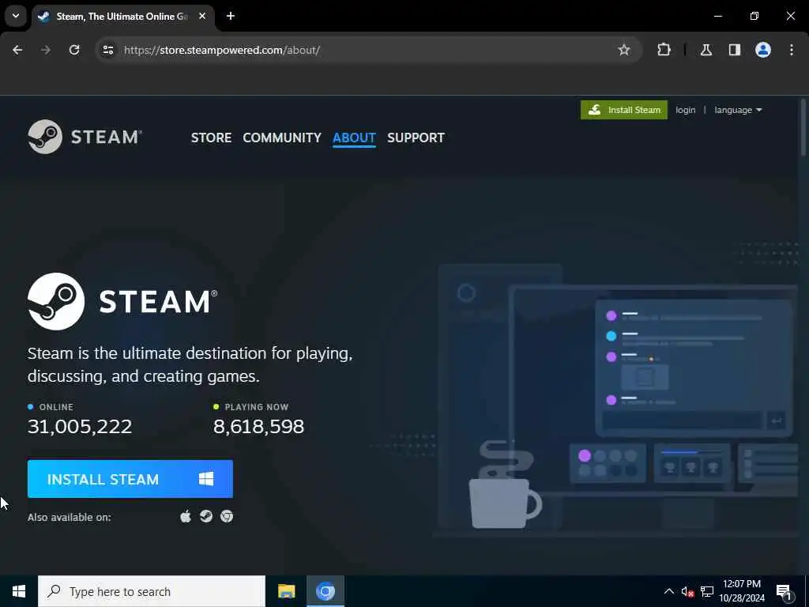
Task: Click the large STEAM hero logo
Action: [x=122, y=301]
